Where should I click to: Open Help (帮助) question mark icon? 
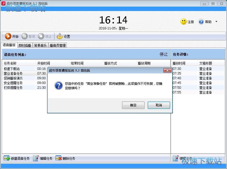coord(201,22)
